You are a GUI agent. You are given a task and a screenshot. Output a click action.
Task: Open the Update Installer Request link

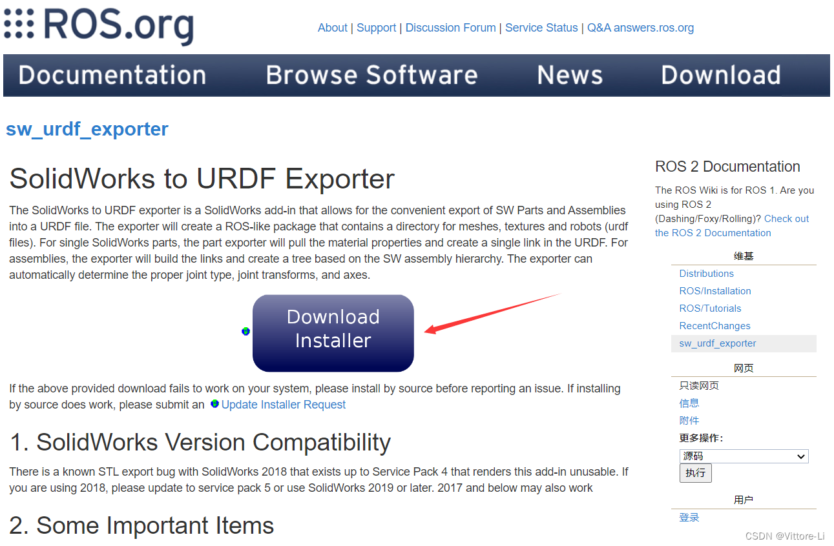click(x=284, y=405)
